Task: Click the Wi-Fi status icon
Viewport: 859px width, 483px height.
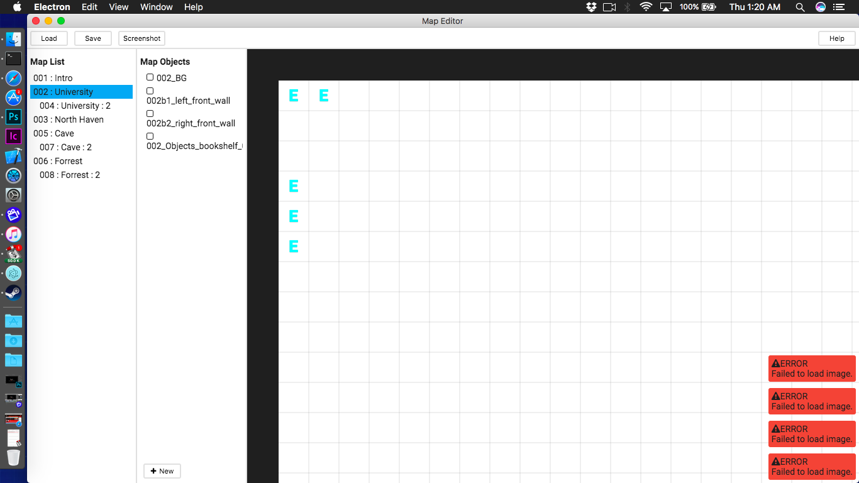Action: (646, 7)
